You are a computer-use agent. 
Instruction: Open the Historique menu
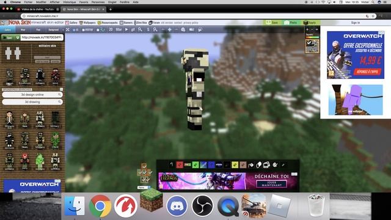[x=69, y=2]
